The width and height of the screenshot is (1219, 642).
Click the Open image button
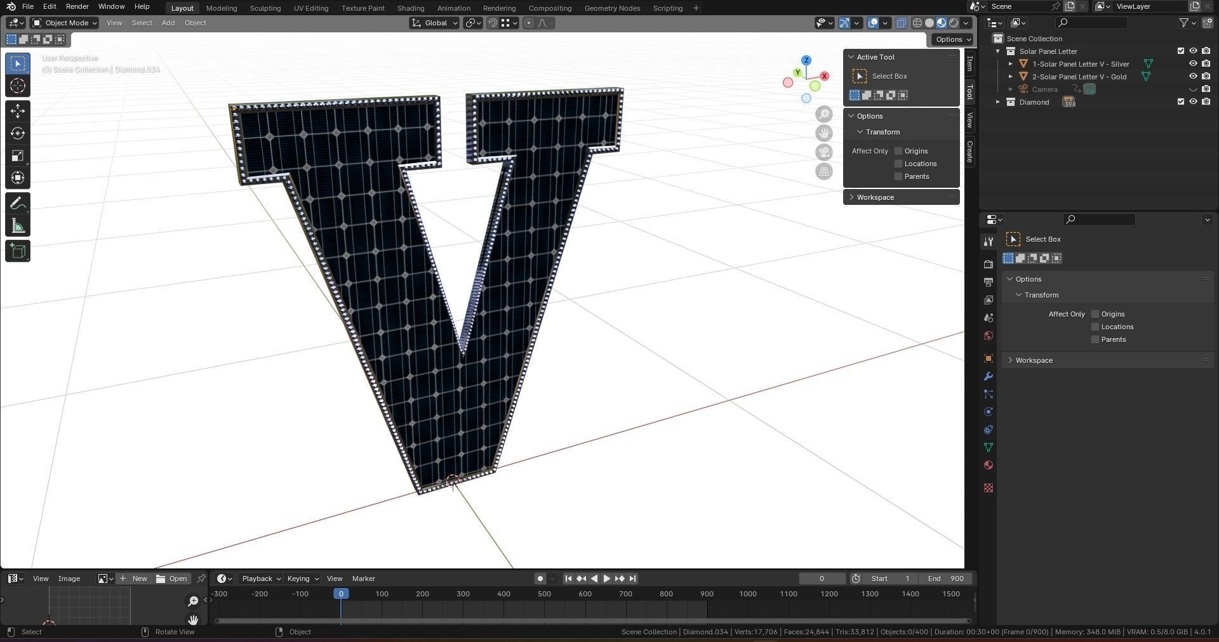[172, 579]
